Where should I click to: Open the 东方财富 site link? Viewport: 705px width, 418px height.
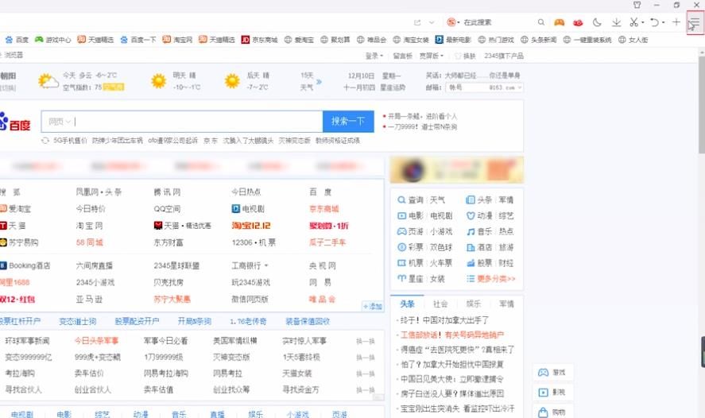[x=169, y=242]
